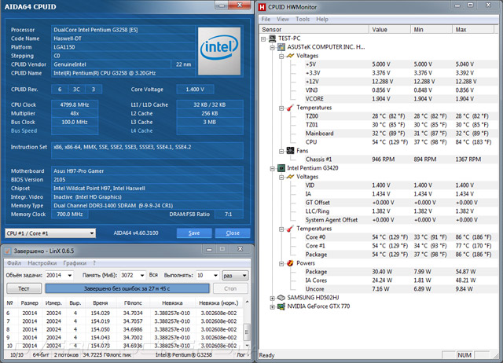Click NUM indicator in HWMonitor status bar
503x363 pixels.
(x=464, y=355)
